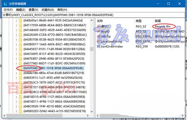Click folder icon of {64226369-CCEB-477D-88D5-7A9CB465BEAC}
The width and height of the screenshot is (187, 120).
21,35
